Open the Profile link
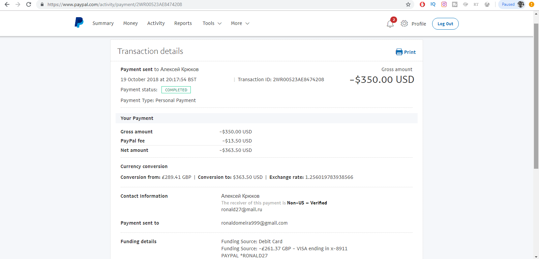Viewport: 539px width, 259px height. point(419,24)
